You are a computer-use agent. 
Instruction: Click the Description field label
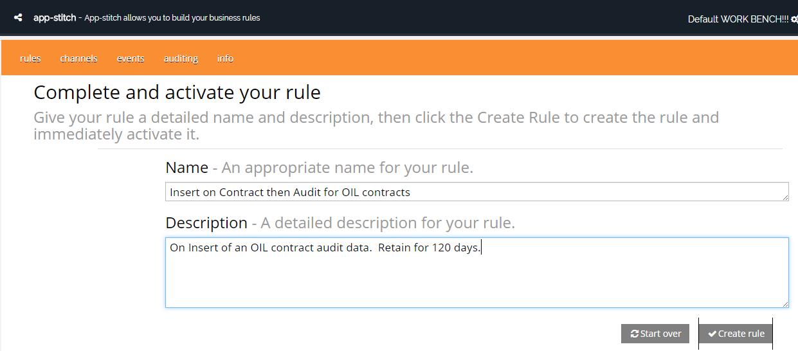[206, 223]
